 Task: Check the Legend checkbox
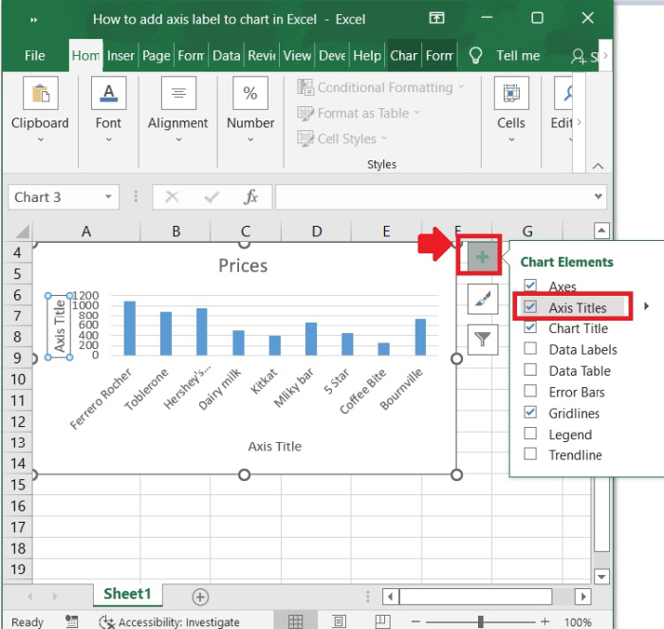pyautogui.click(x=531, y=435)
